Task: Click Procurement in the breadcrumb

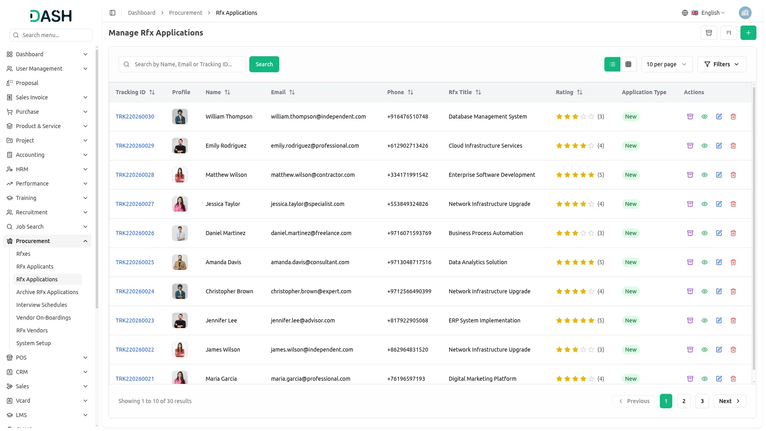Action: 186,13
